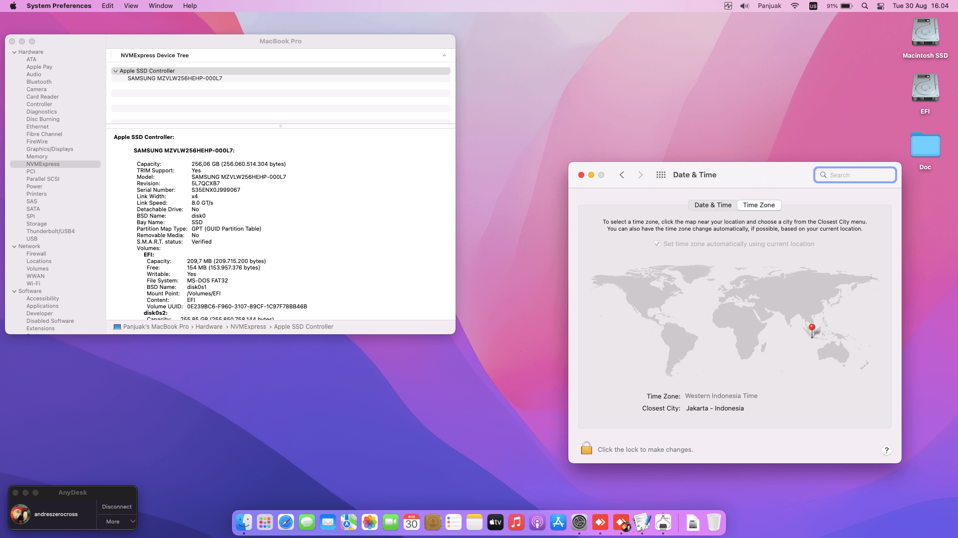Open Safari from the dock
Screen dimensions: 958x538
click(286, 522)
